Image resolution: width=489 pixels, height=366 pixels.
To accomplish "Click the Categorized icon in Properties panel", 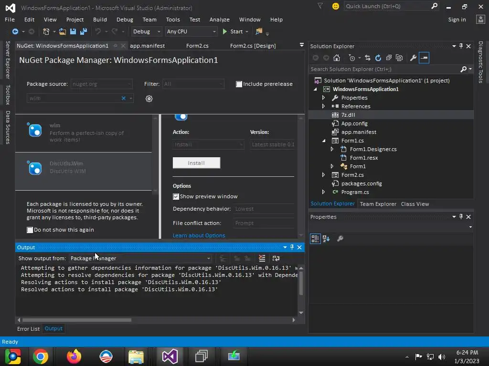I will point(315,239).
